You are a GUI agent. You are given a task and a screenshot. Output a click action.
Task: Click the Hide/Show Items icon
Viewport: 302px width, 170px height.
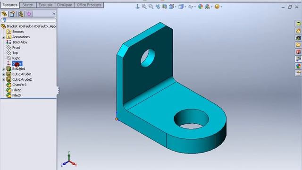pos(191,7)
